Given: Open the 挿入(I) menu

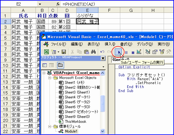Looking at the screenshot, I should pyautogui.click(x=110, y=44).
